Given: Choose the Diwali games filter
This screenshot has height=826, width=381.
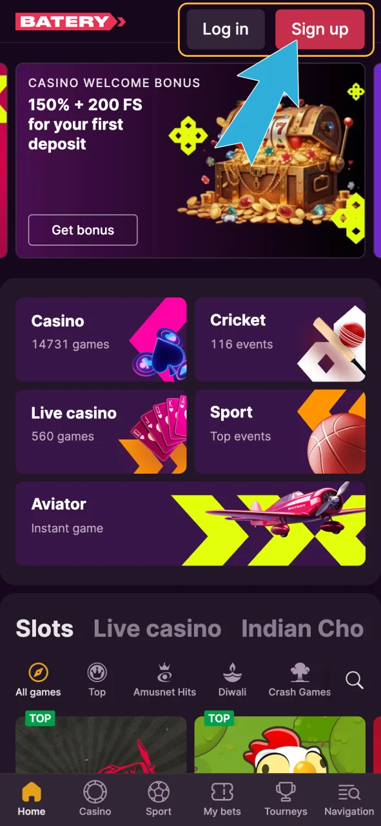Looking at the screenshot, I should point(232,680).
